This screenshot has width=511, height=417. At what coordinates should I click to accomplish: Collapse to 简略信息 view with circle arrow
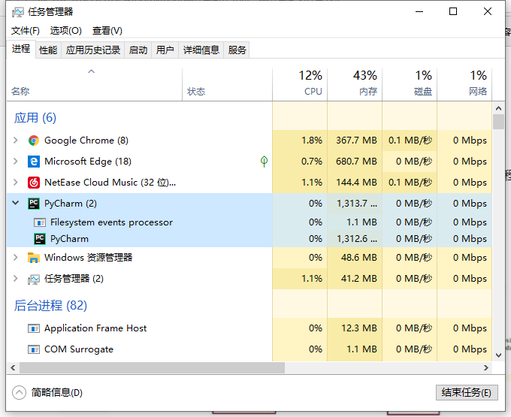[19, 392]
